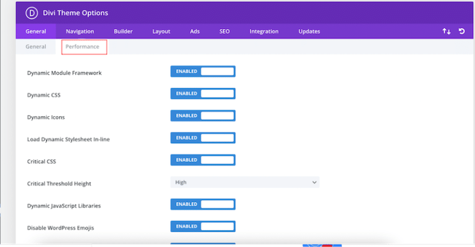This screenshot has width=475, height=247.
Task: Turn off Load Dynamic Stylesheet In-line
Action: [203, 138]
